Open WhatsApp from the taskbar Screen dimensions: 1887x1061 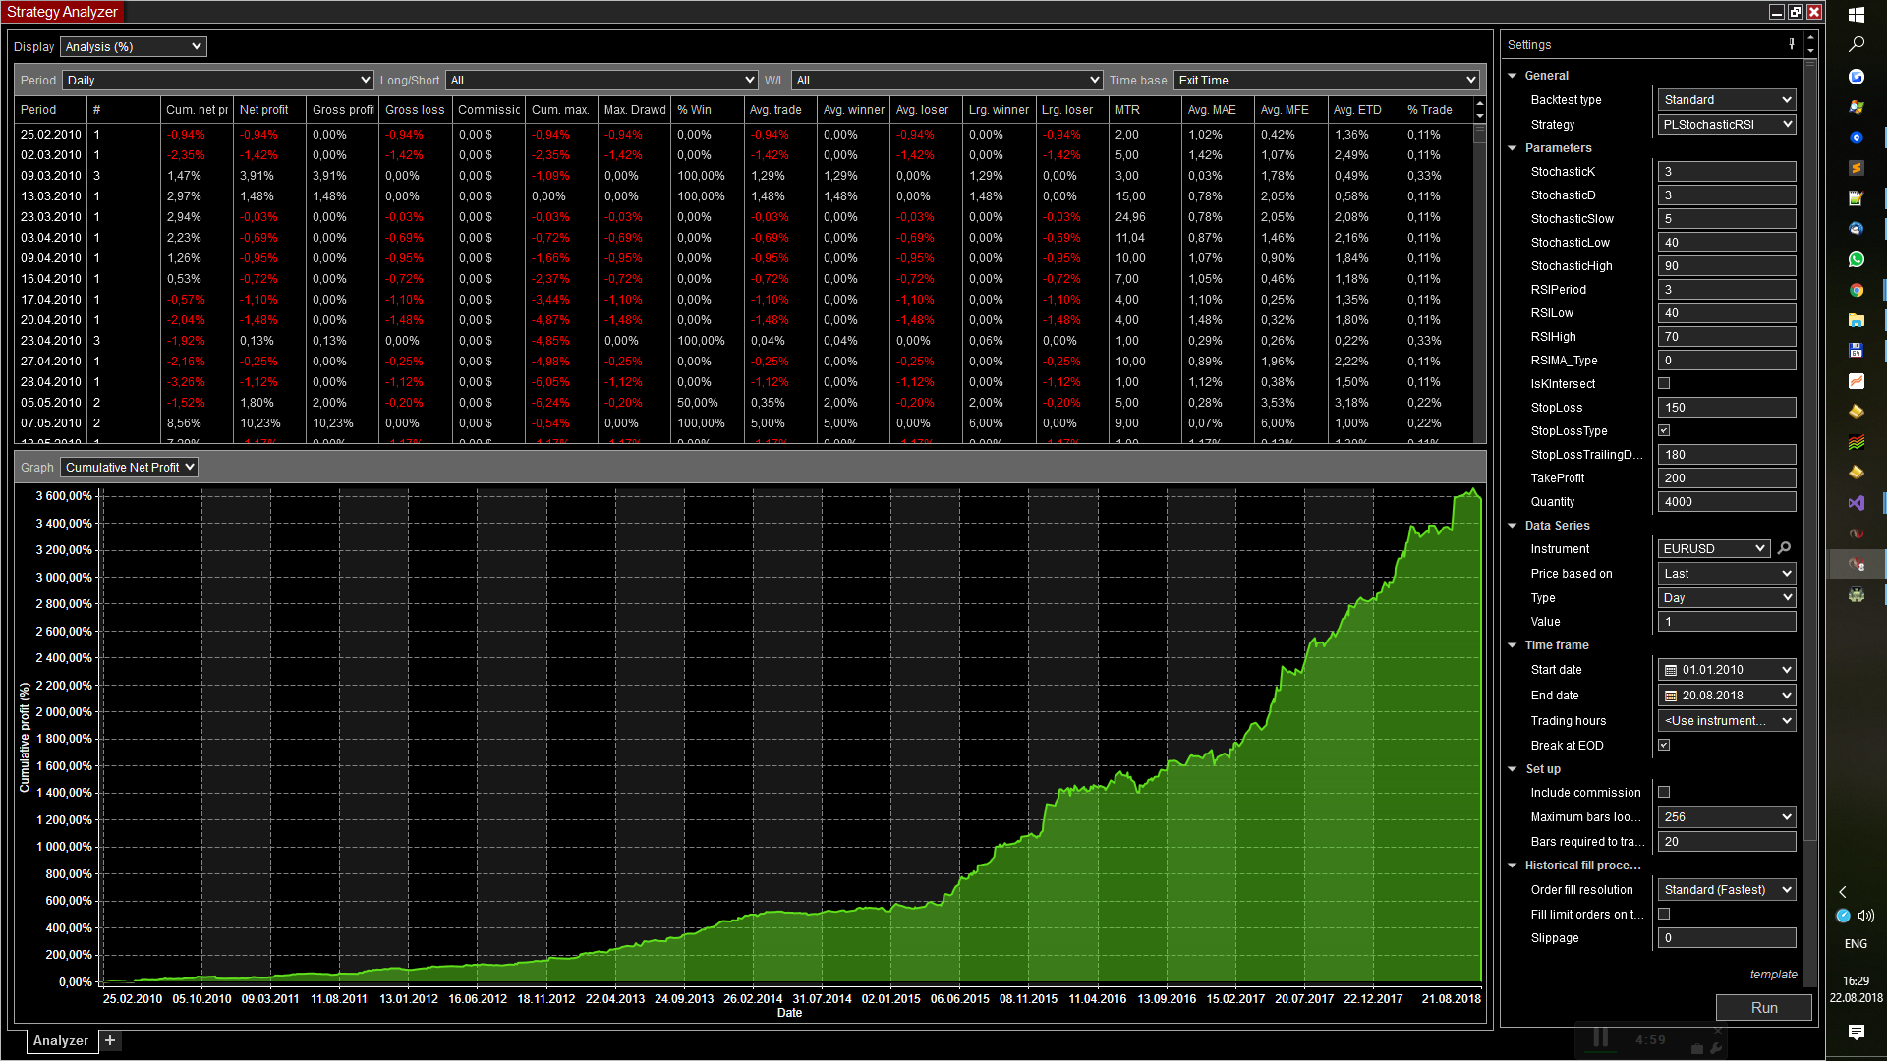(x=1856, y=259)
